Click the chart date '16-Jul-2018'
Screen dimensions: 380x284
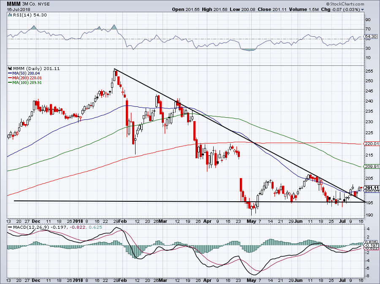coord(19,9)
